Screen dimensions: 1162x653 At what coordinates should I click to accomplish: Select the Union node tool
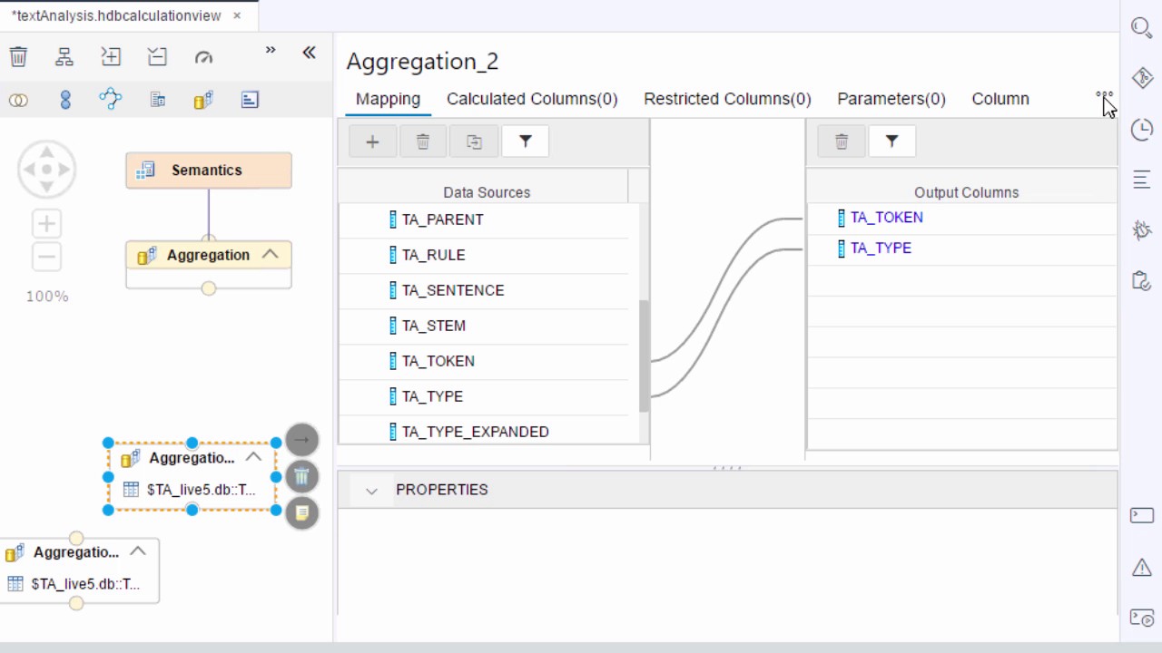click(65, 100)
